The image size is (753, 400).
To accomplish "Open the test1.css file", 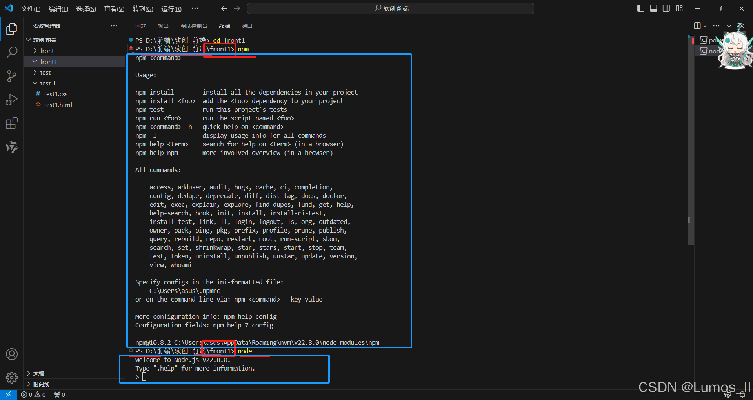I will coord(75,94).
